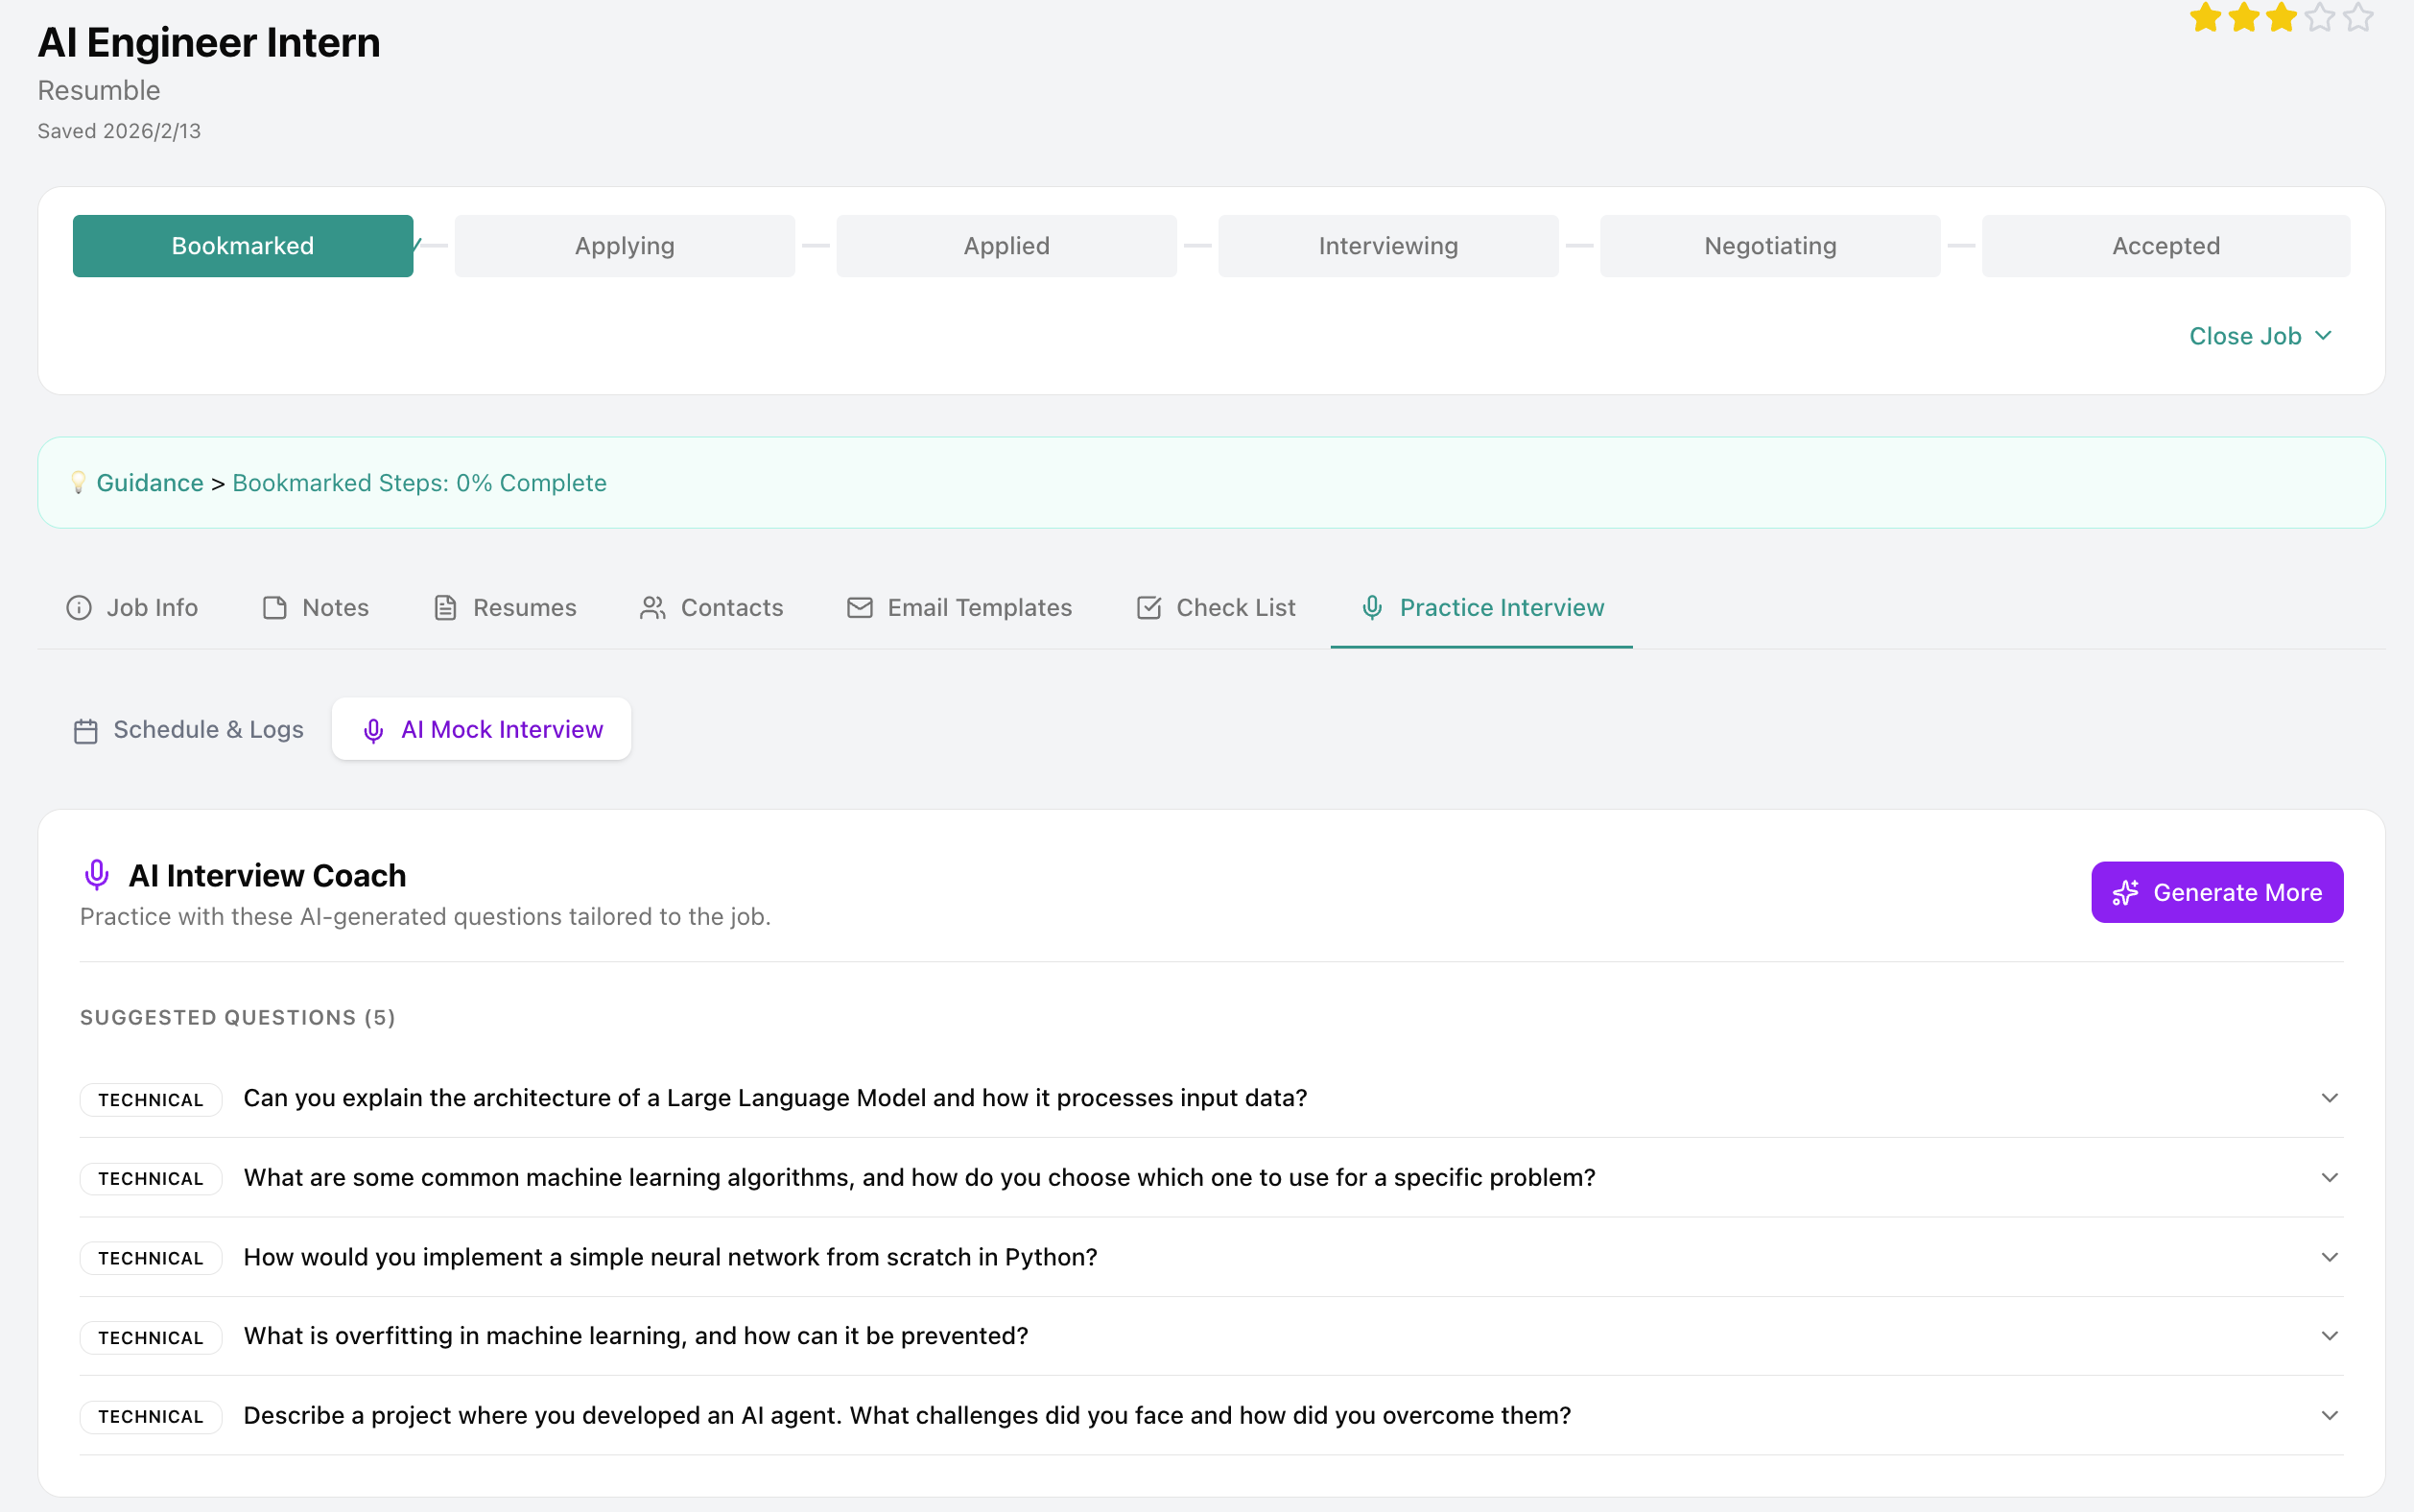Click the Notes page icon
This screenshot has width=2414, height=1512.
click(x=274, y=608)
